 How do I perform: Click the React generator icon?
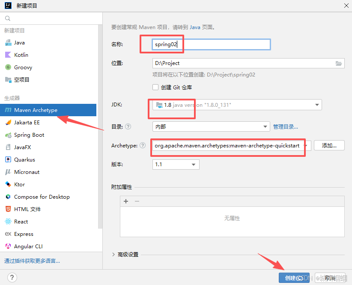click(x=8, y=222)
